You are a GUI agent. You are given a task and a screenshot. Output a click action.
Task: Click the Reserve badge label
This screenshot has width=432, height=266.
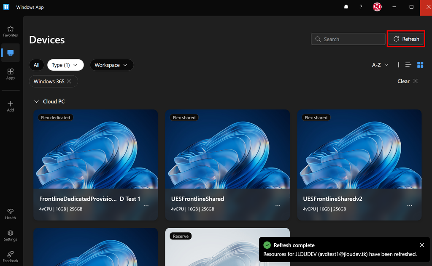click(181, 236)
